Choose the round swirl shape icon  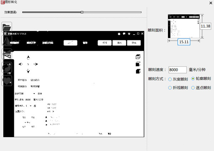7,67
